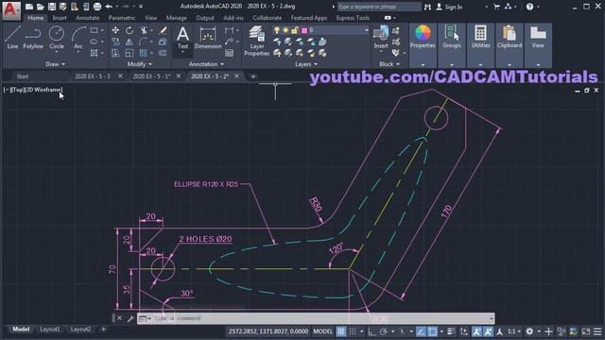Open Layer Properties manager
The height and width of the screenshot is (340, 605).
[256, 41]
